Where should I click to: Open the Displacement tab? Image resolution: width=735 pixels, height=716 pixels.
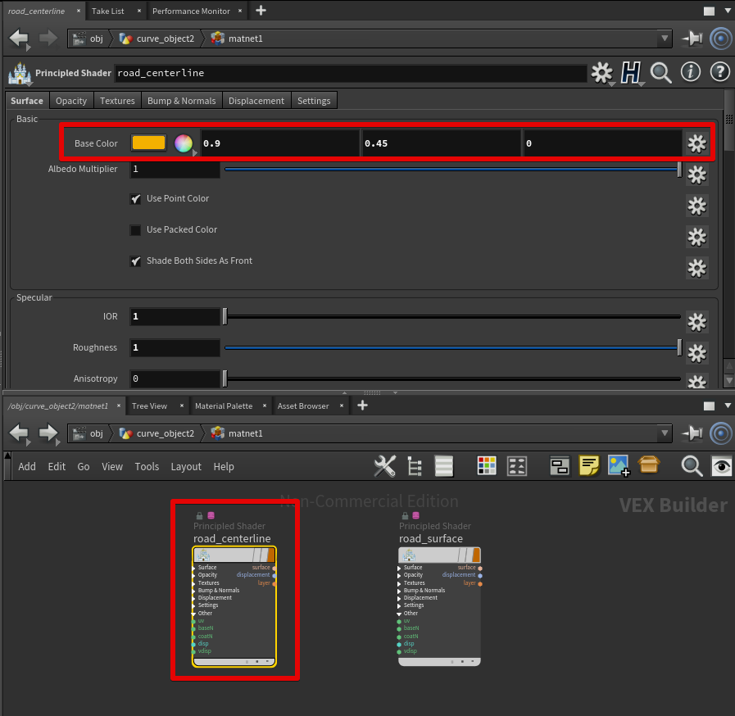coord(256,101)
